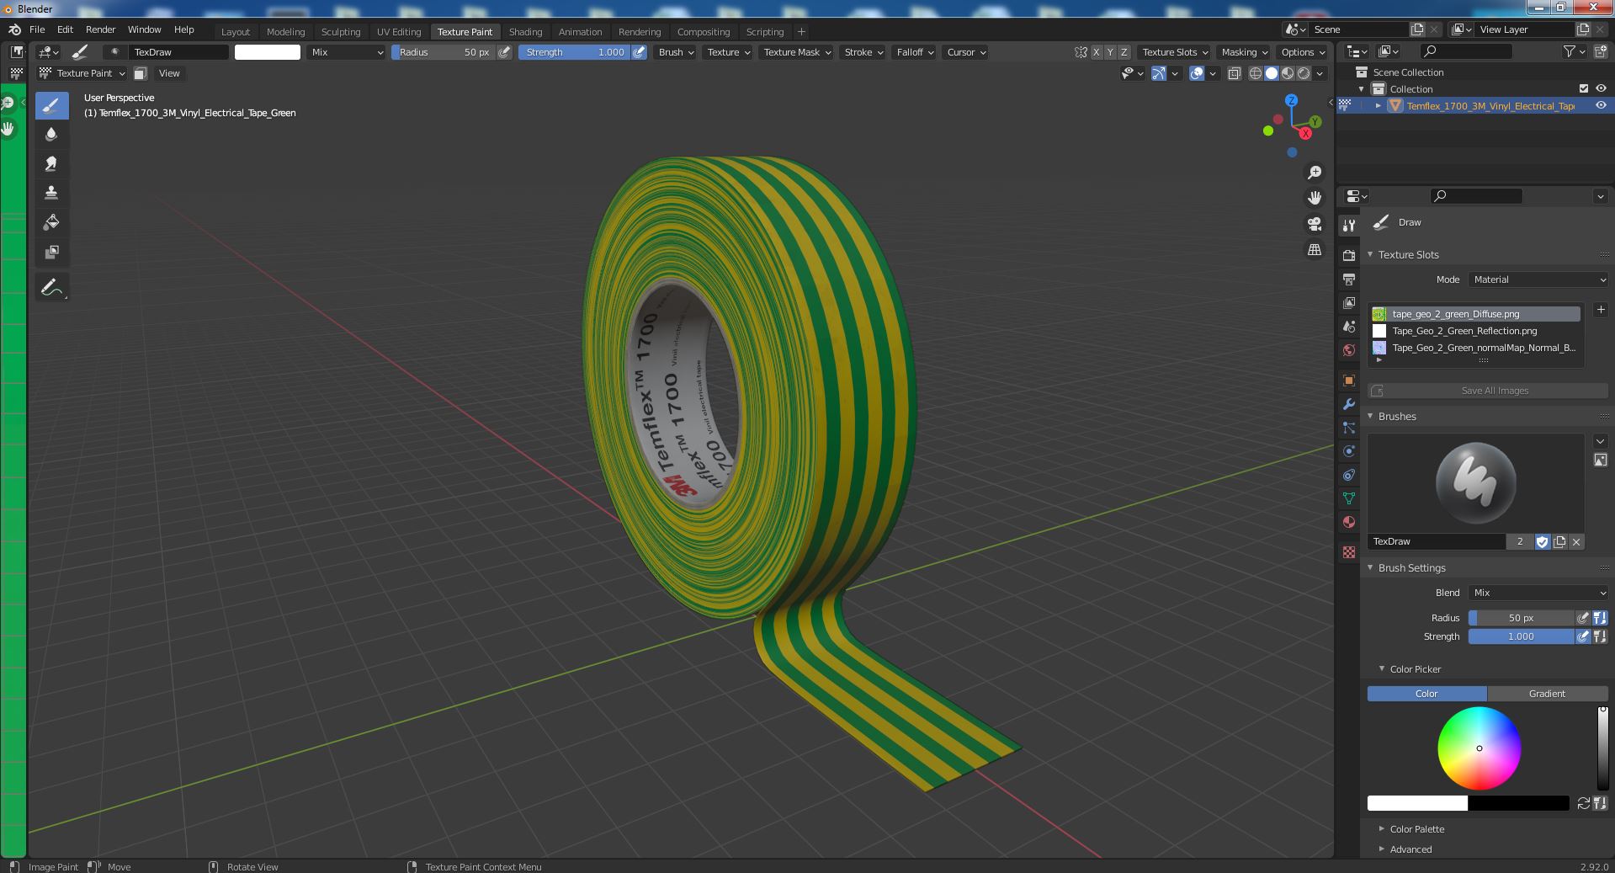Adjust the Radius slider in Brush Settings

[1522, 618]
